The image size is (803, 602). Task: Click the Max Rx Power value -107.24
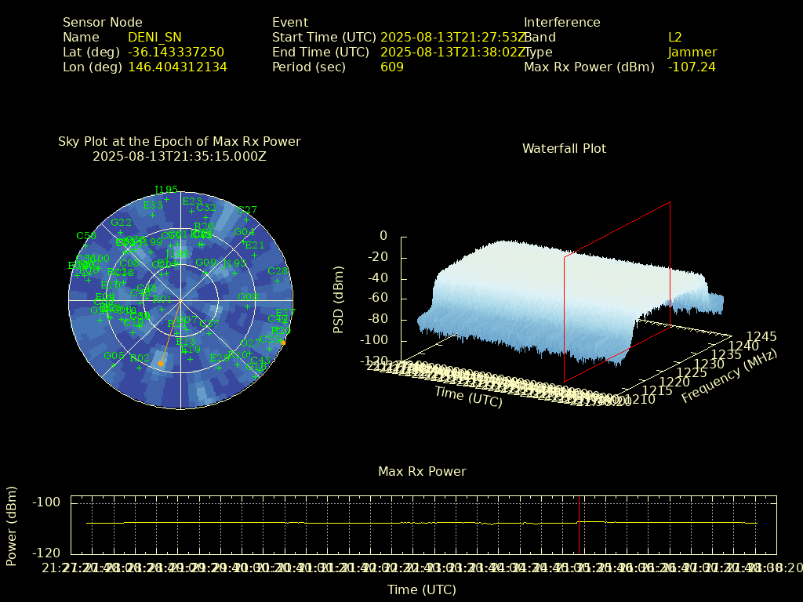691,67
